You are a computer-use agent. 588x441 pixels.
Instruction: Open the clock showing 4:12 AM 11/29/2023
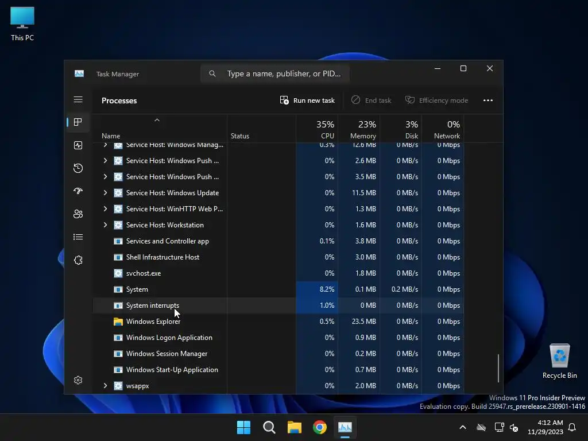[545, 427]
